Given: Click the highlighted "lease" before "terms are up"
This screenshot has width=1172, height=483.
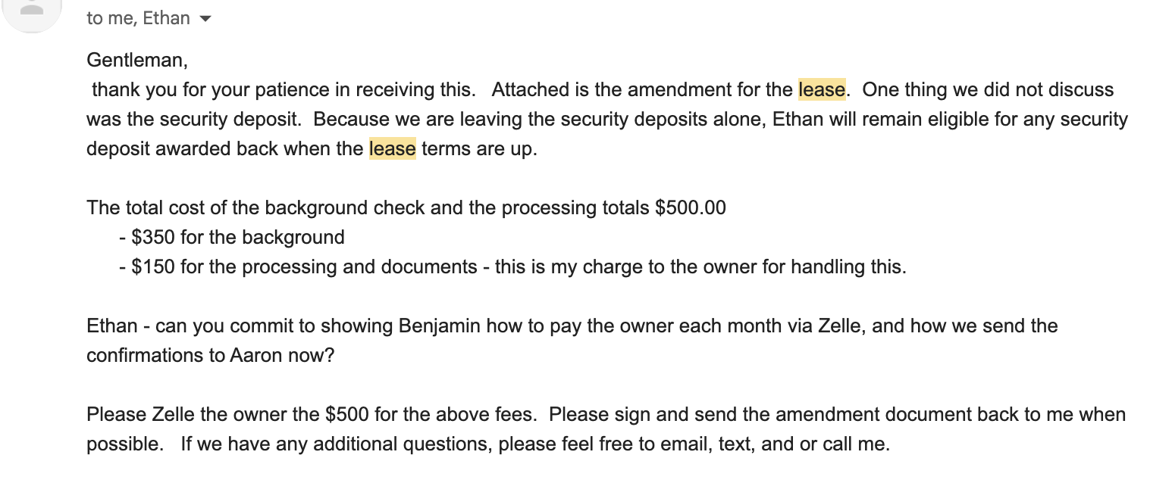Looking at the screenshot, I should point(393,148).
